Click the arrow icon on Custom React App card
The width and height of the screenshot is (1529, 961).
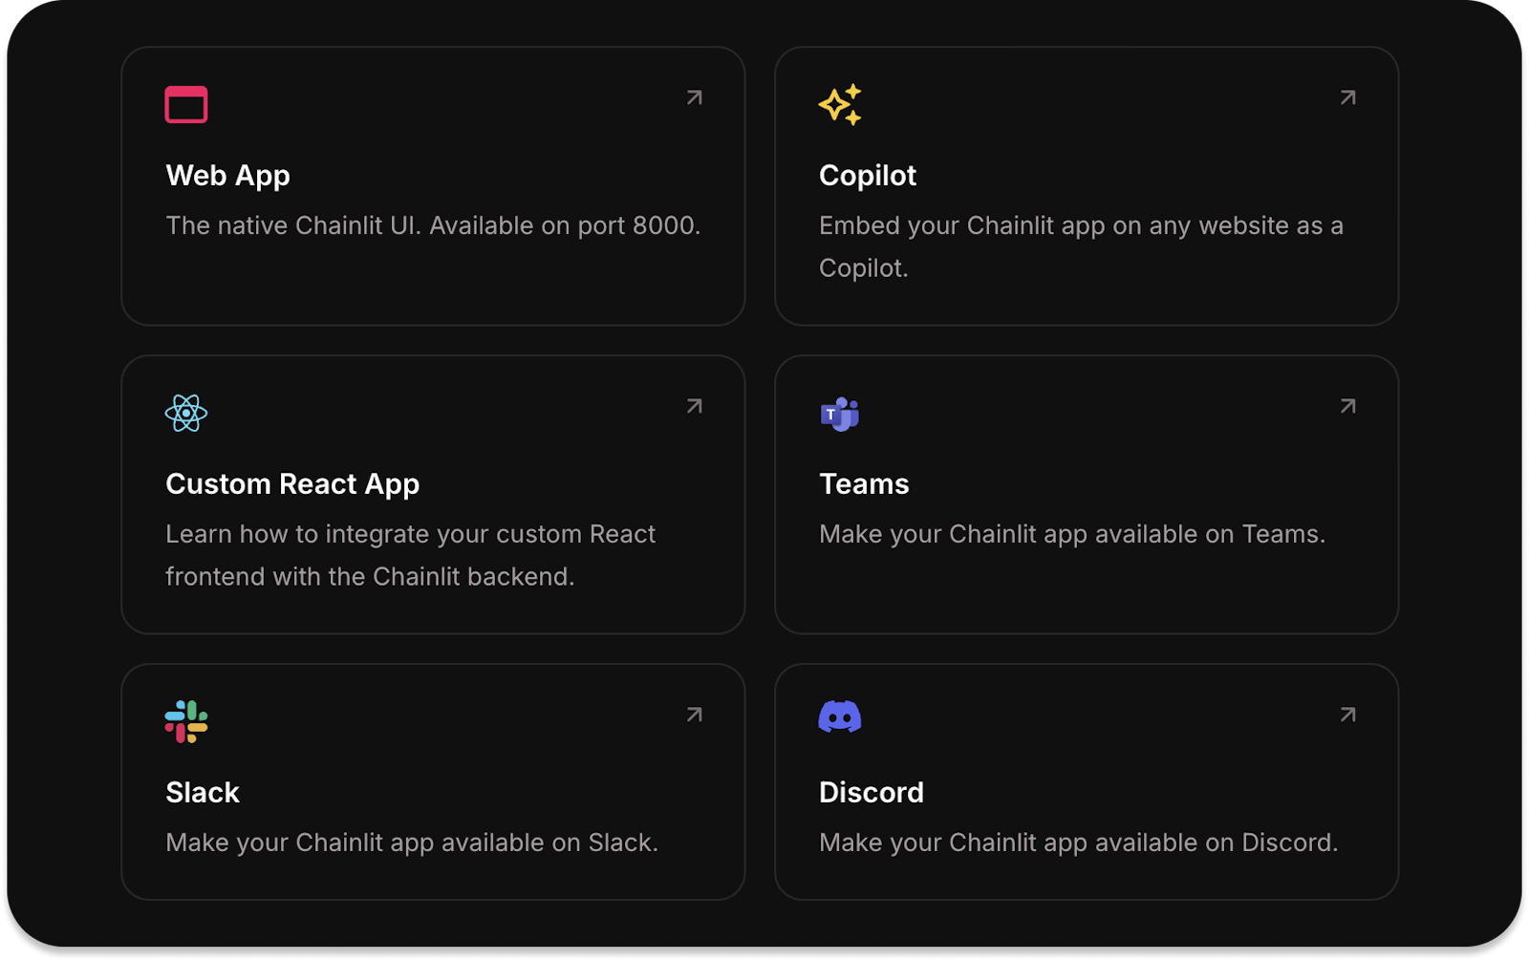(695, 406)
